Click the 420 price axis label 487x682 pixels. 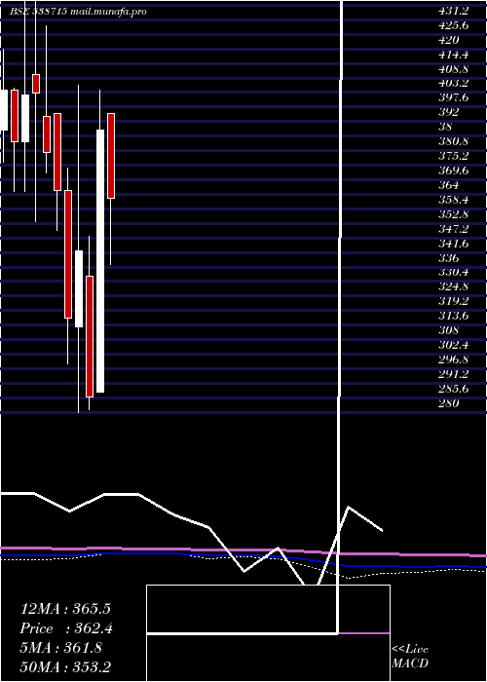(449, 41)
